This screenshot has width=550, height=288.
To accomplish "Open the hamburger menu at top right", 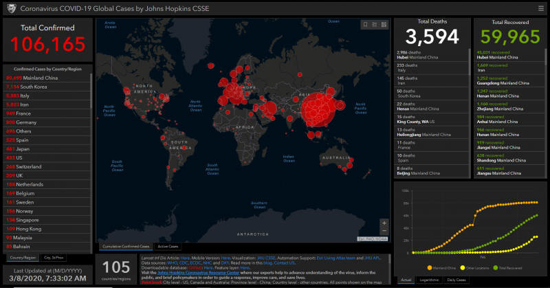I will [541, 8].
